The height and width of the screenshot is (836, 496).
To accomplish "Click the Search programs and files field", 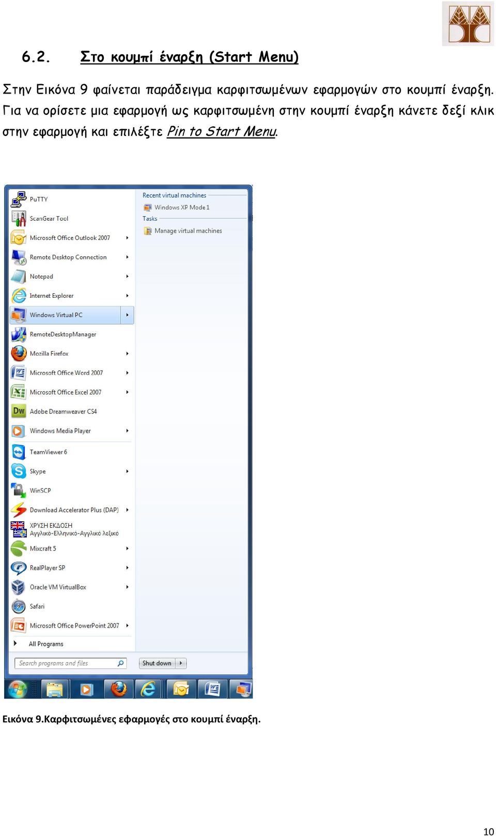I will [71, 663].
